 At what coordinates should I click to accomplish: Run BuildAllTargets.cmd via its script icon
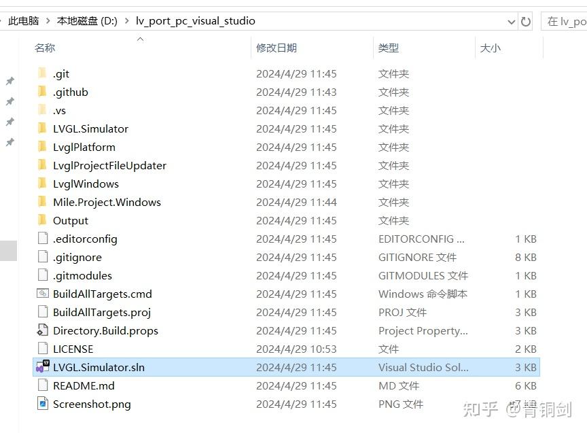pyautogui.click(x=42, y=294)
